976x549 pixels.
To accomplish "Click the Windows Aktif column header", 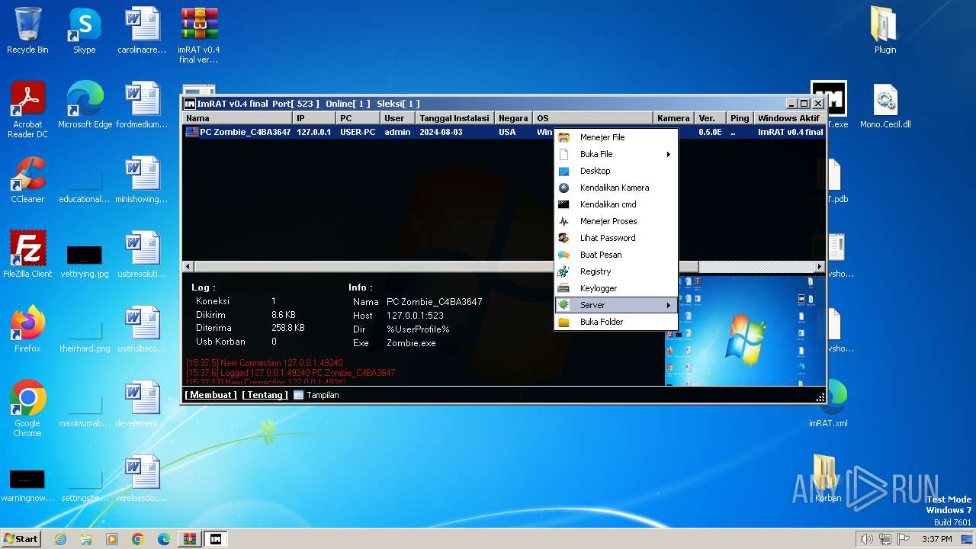I will [x=789, y=118].
